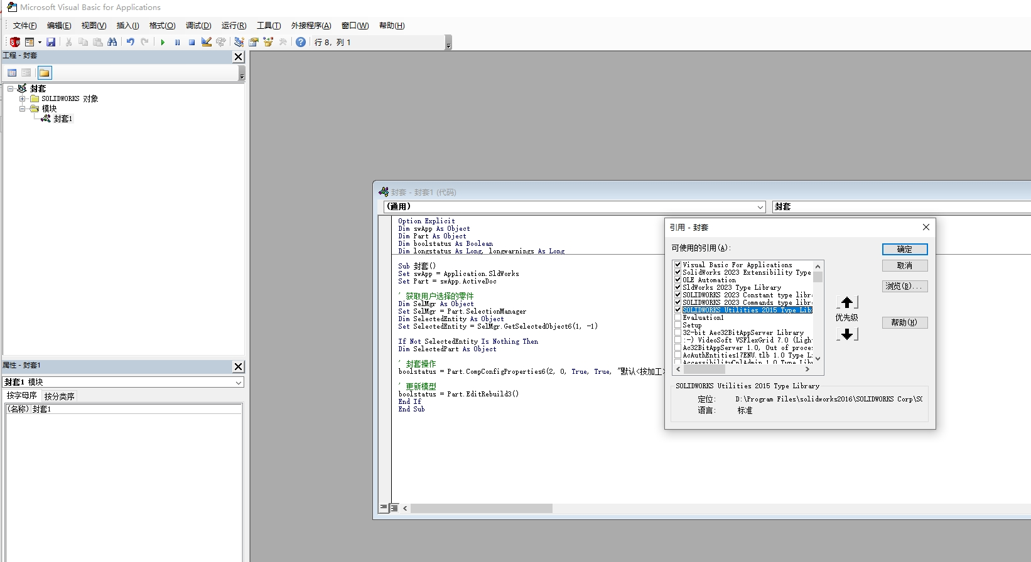Screen dimensions: 1031x562
Task: Click the references list vertical scrollbar down arrow
Action: pos(818,359)
